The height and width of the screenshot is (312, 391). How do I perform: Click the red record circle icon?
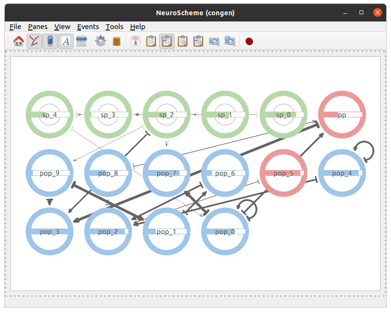[249, 41]
